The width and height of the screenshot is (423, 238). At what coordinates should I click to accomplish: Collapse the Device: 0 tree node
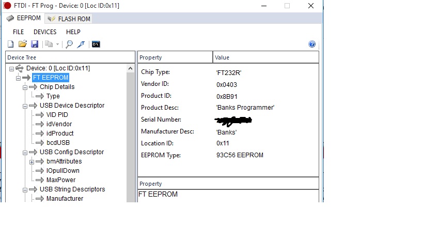11,69
